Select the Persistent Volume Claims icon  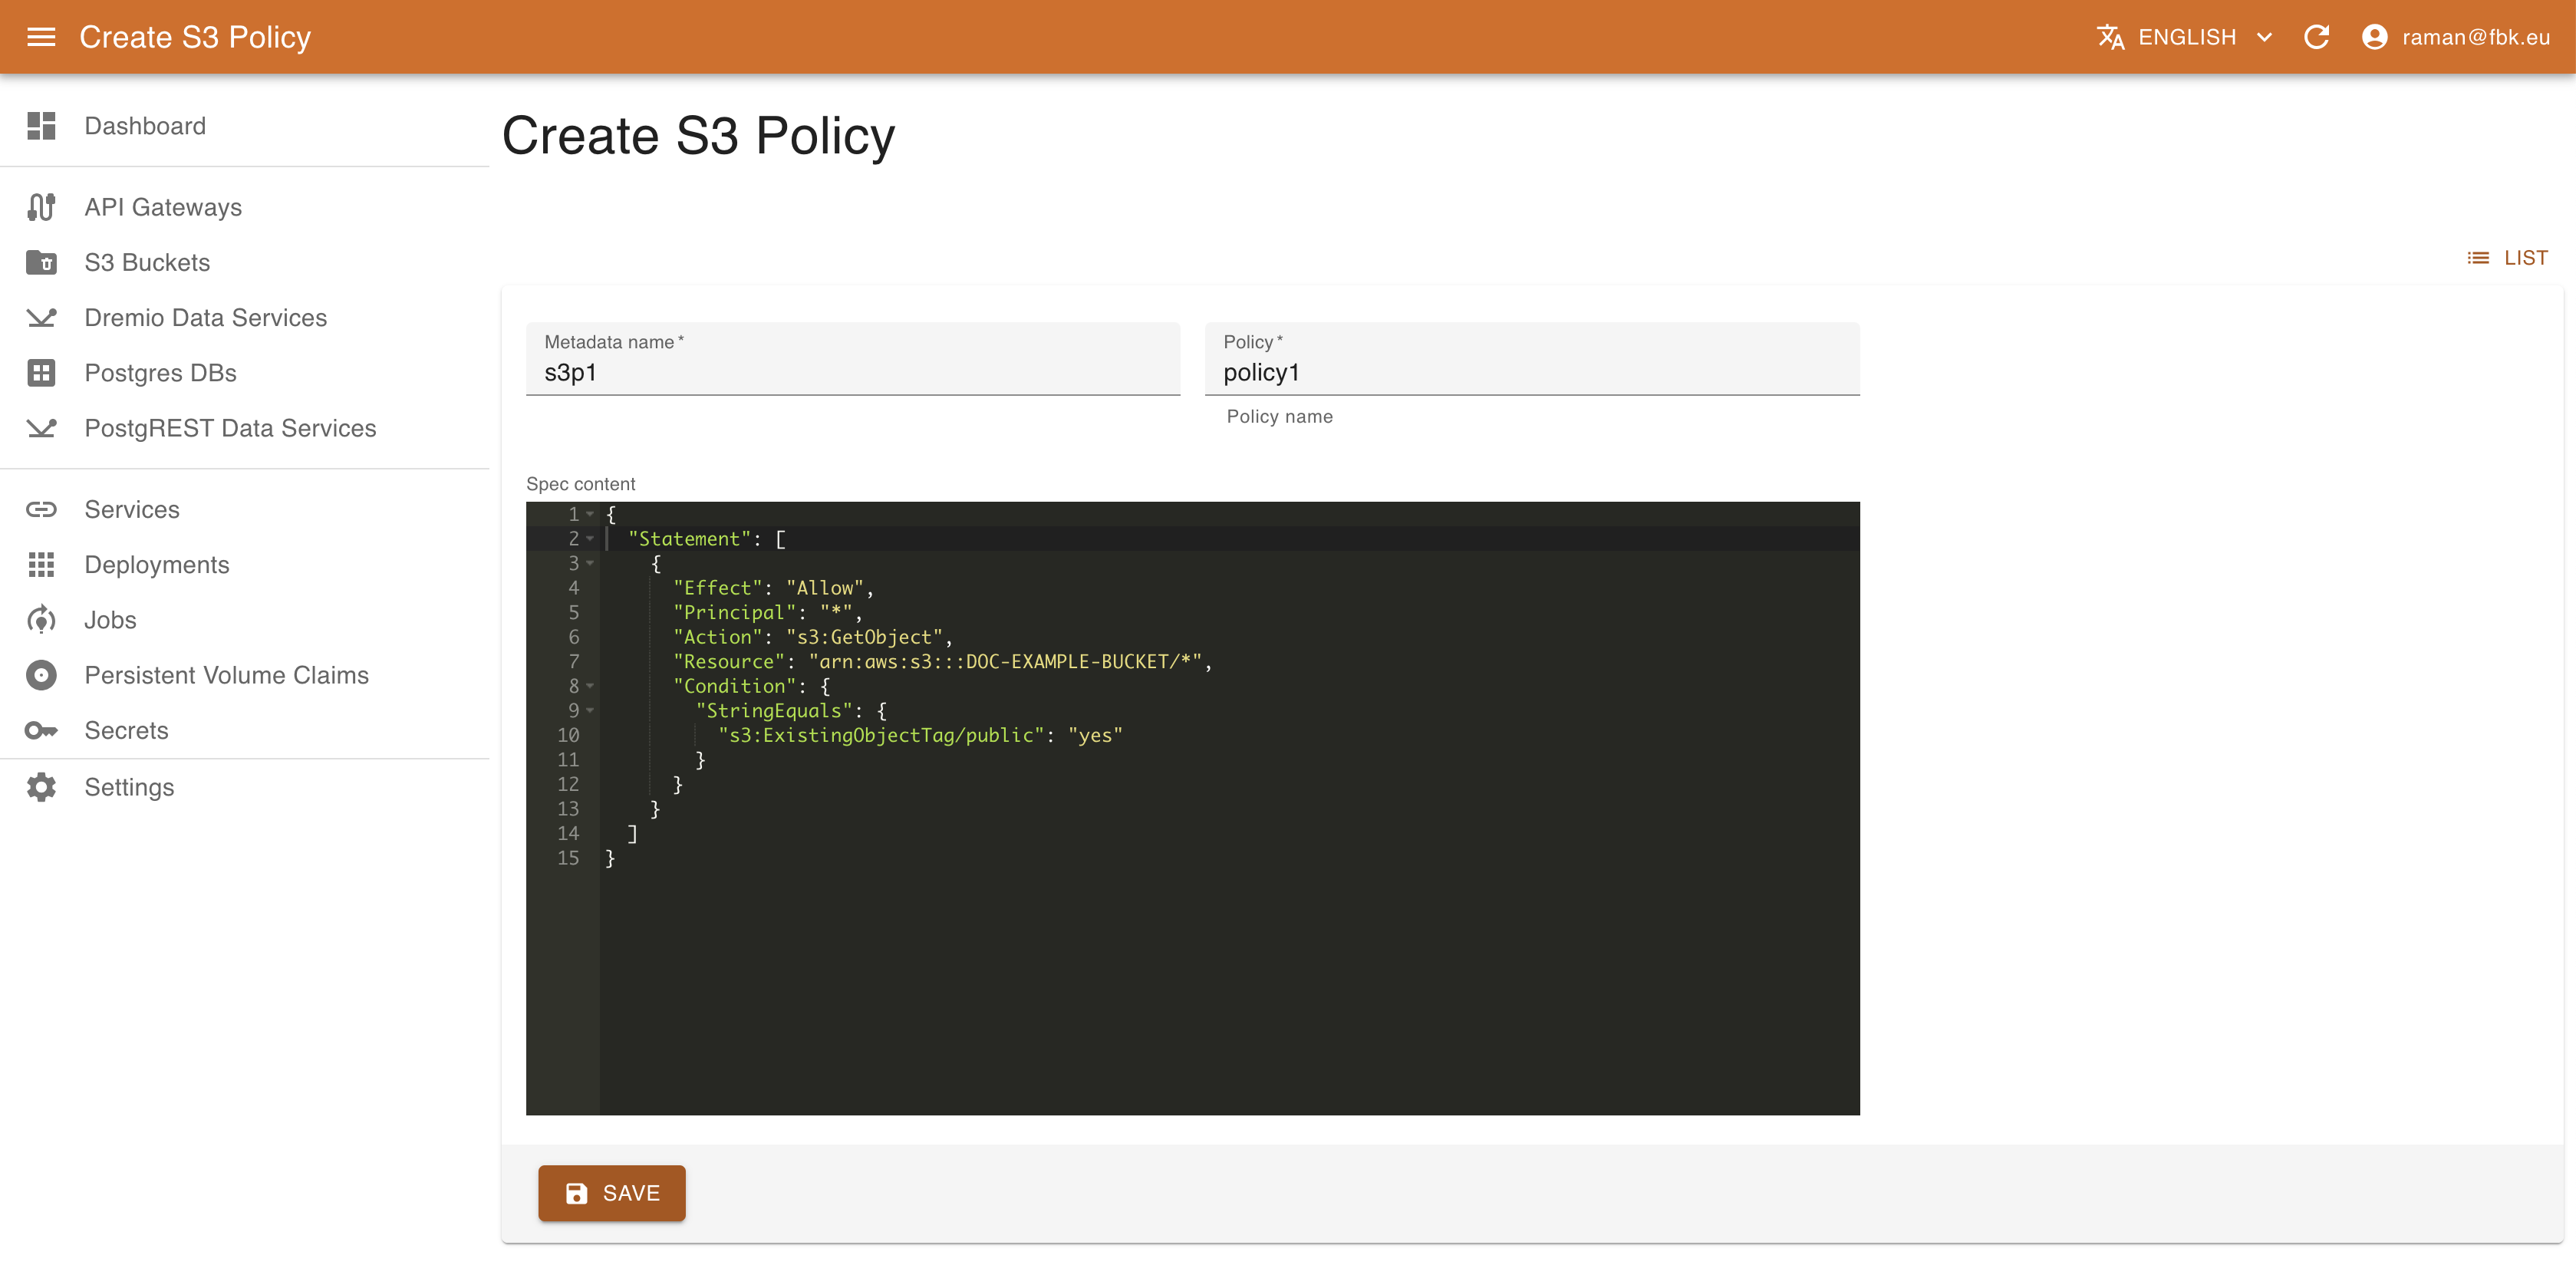41,675
